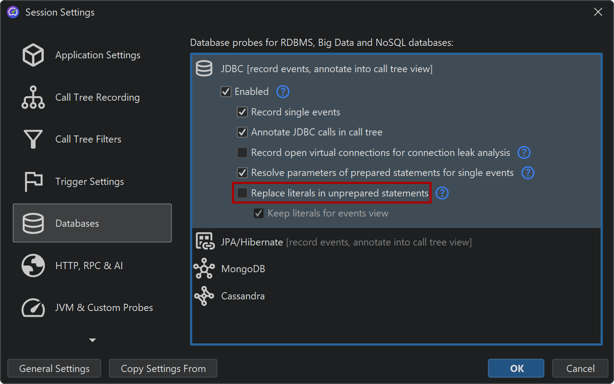Uncheck Record single events
This screenshot has height=384, width=614.
pos(242,112)
